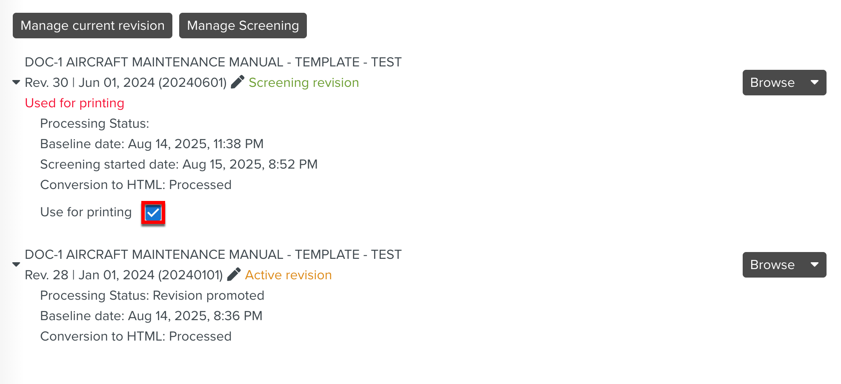Click the edit icon beside Active revision
841x384 pixels.
click(233, 274)
